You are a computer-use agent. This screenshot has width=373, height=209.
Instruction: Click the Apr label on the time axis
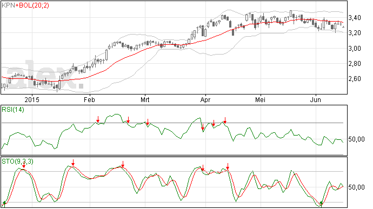205,99
